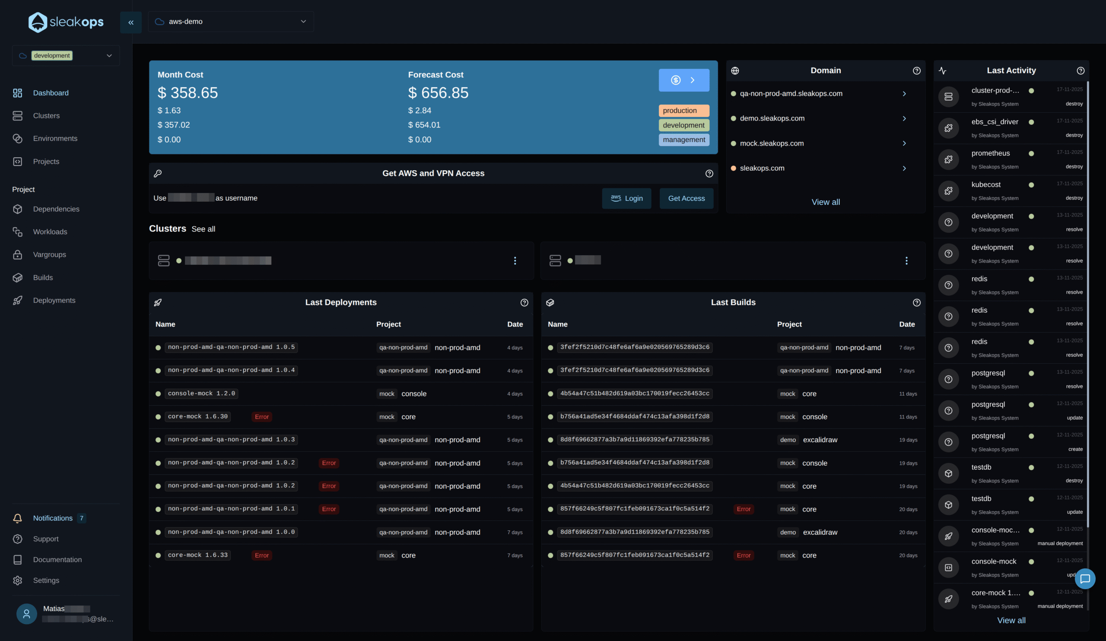This screenshot has height=641, width=1106.
Task: Click View all under Domain list
Action: pos(825,202)
